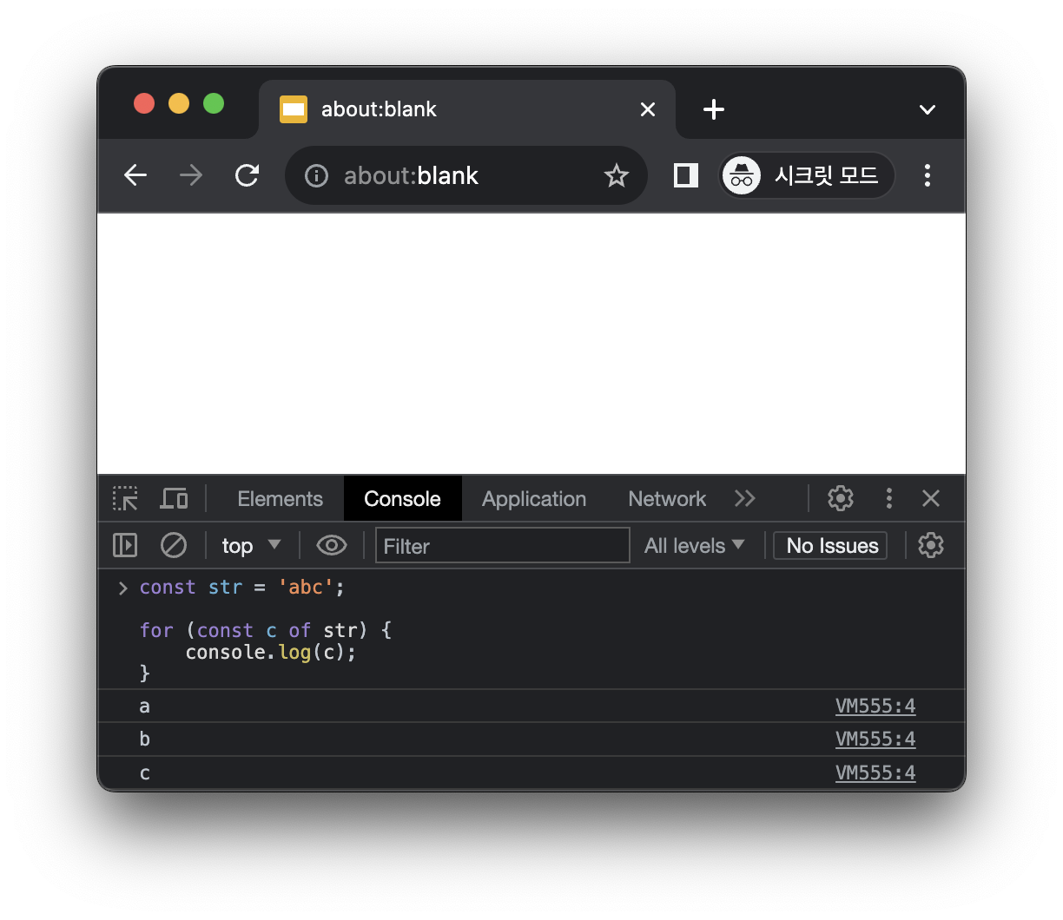The width and height of the screenshot is (1063, 920).
Task: Select the Console panel tab
Action: coord(402,499)
